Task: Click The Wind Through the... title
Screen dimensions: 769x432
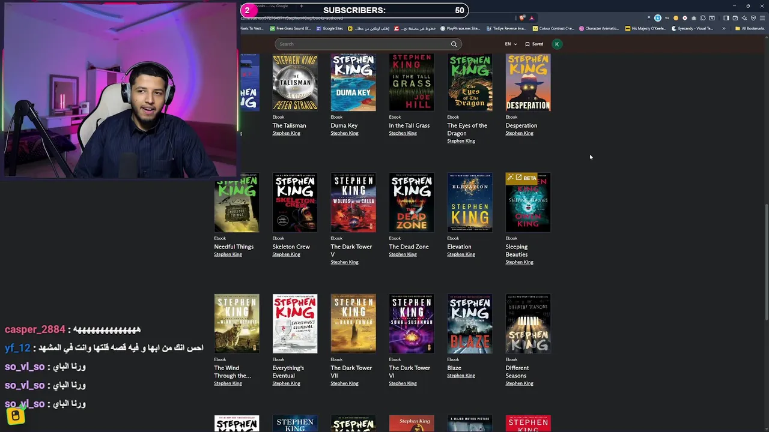Action: click(233, 371)
